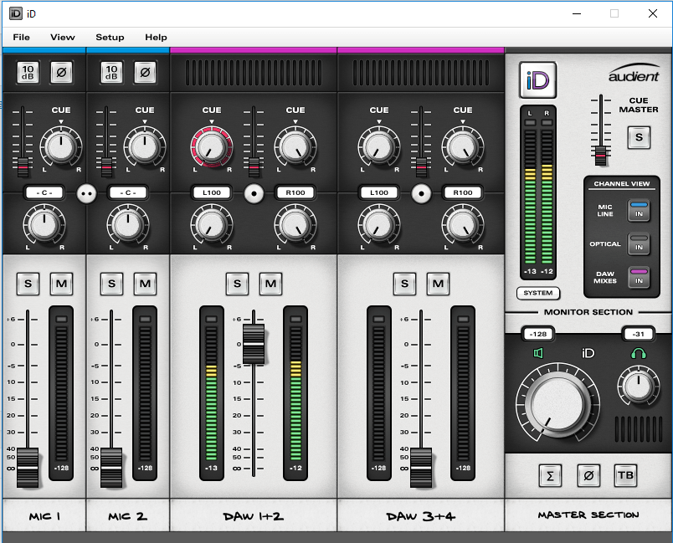Toggle the master phase invert (Ø) button
This screenshot has height=543, width=673.
point(588,475)
